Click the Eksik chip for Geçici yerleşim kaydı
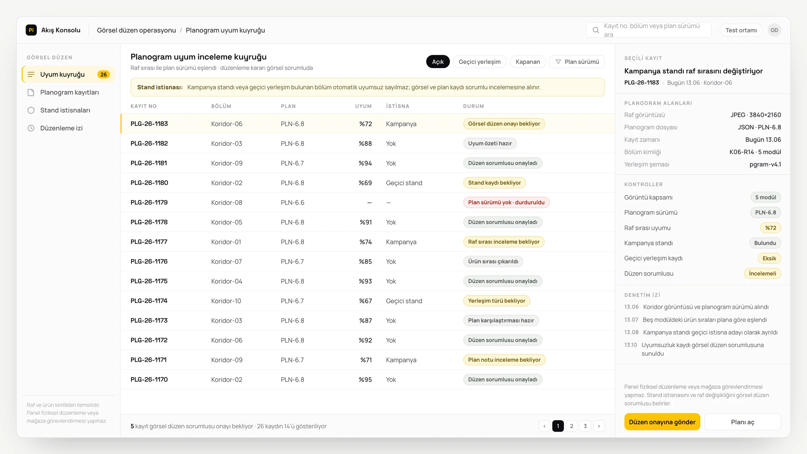The image size is (807, 454). pos(769,258)
